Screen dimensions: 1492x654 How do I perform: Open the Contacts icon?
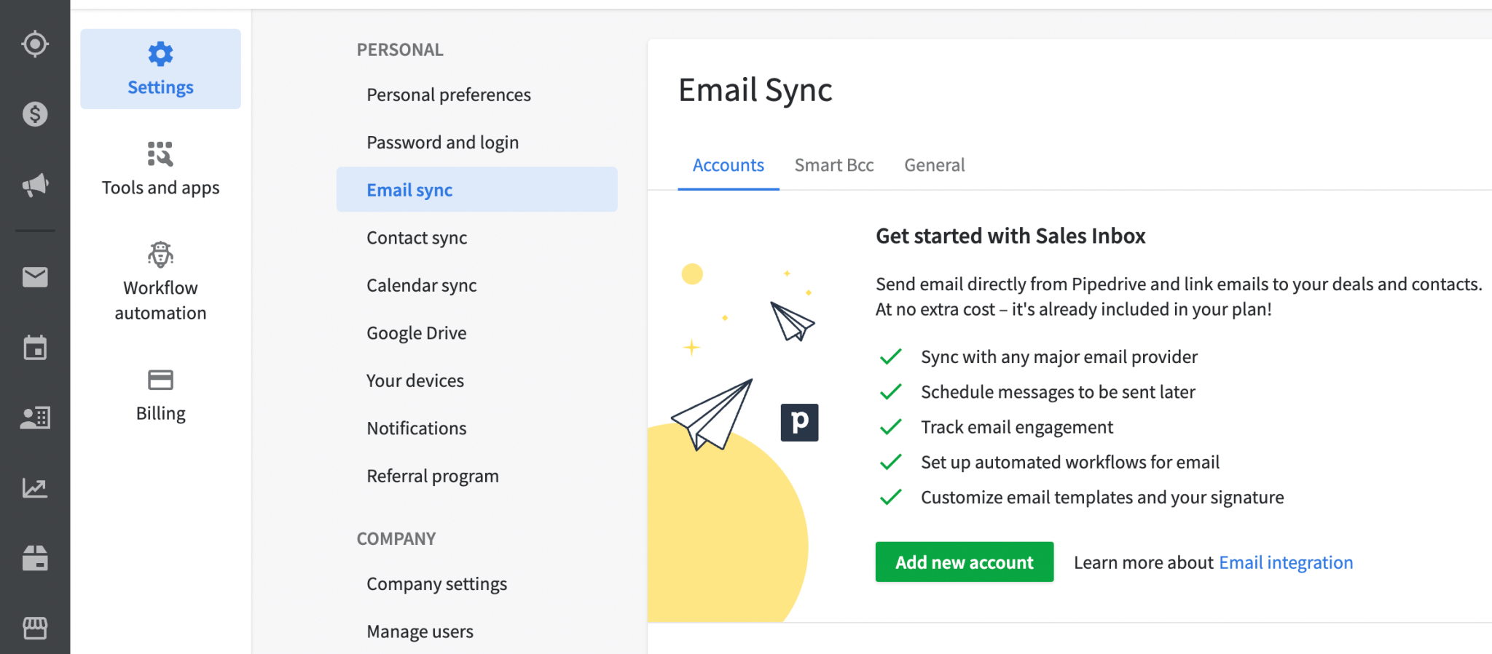tap(34, 418)
